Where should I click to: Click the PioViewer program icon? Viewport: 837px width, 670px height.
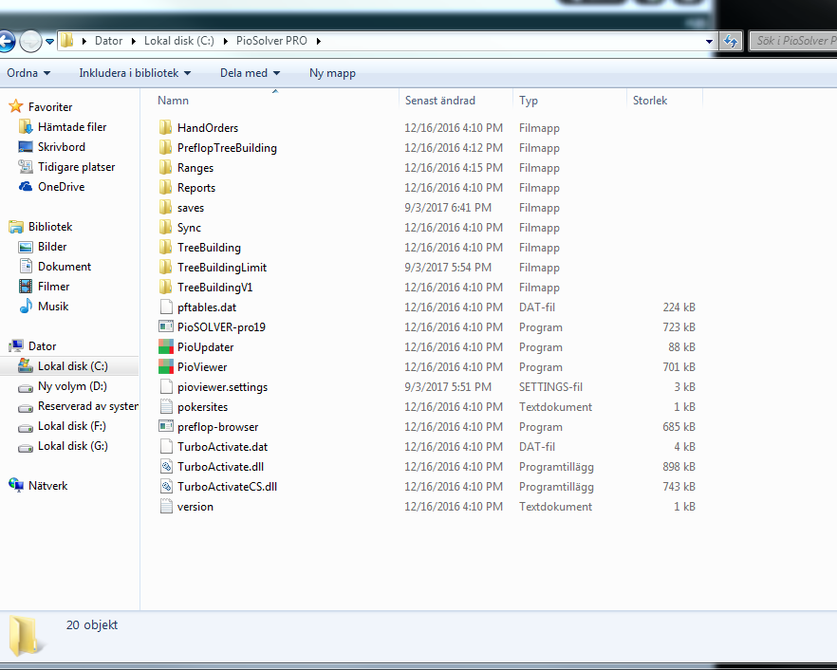166,366
